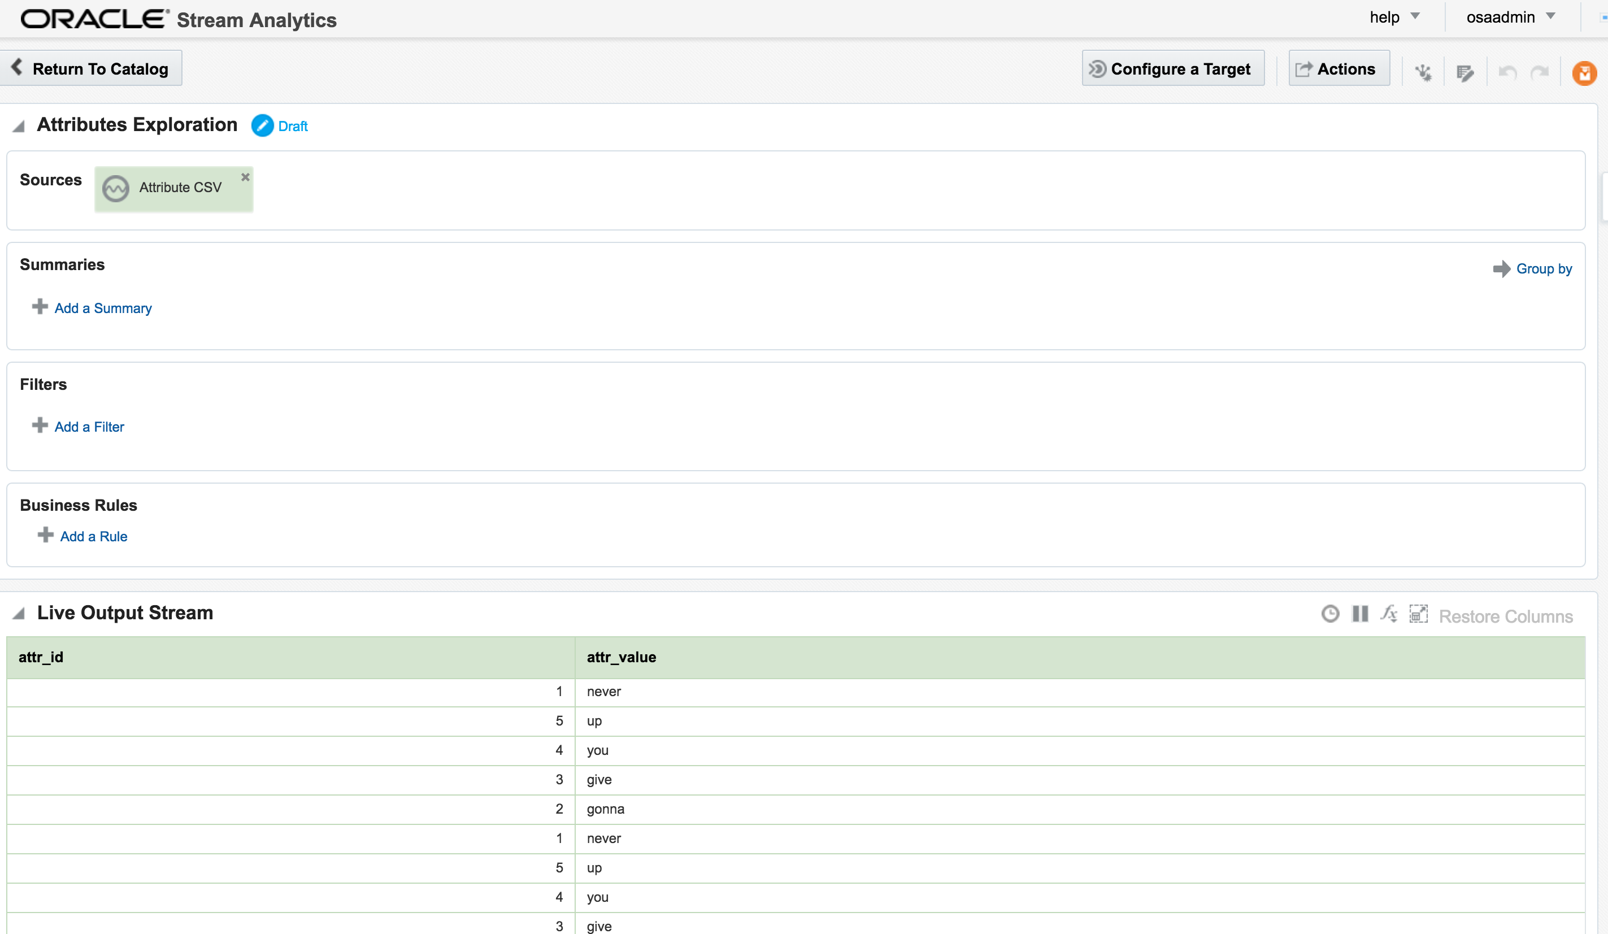Click the Add a Summary link
Viewport: 1608px width, 934px height.
pos(103,308)
